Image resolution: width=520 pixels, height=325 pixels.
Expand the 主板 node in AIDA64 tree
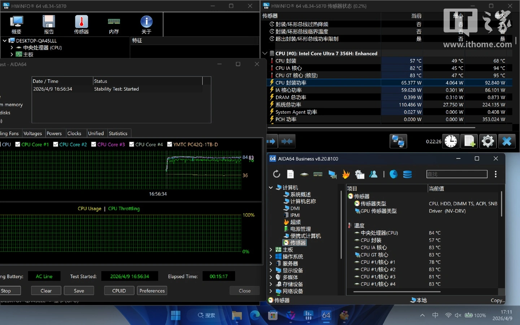coord(271,250)
